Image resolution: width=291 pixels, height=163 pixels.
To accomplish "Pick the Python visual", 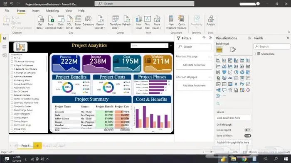I will tap(242, 84).
